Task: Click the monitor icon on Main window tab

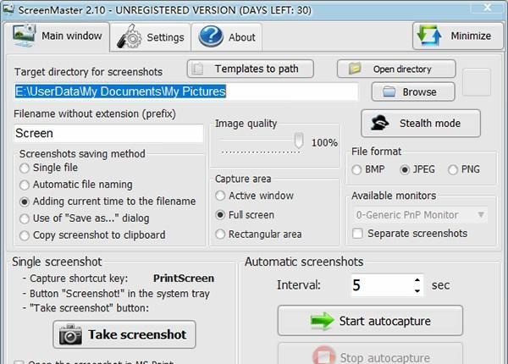Action: (x=24, y=35)
